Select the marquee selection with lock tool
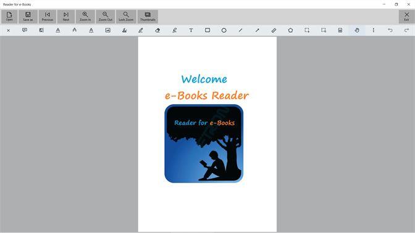415x233 pixels. coord(324,30)
